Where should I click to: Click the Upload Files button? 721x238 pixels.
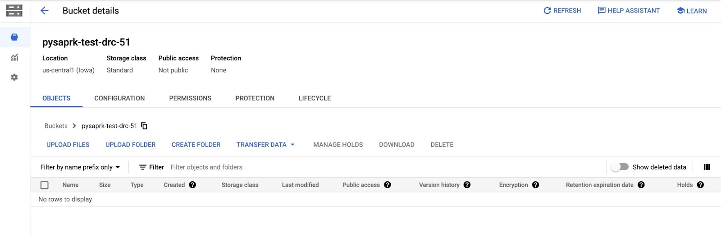(x=68, y=145)
